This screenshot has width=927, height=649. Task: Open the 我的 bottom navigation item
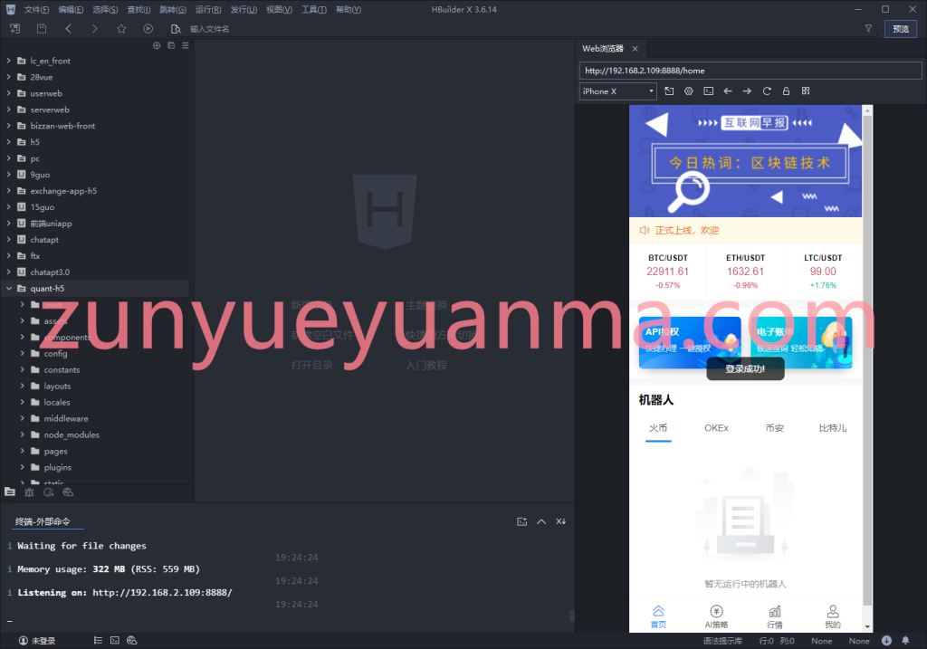[x=833, y=616]
